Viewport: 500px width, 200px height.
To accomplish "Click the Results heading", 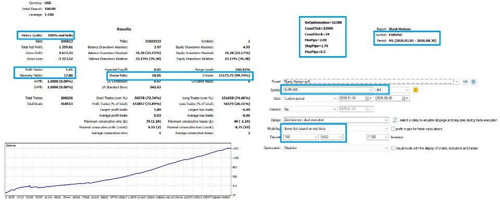I will click(124, 29).
